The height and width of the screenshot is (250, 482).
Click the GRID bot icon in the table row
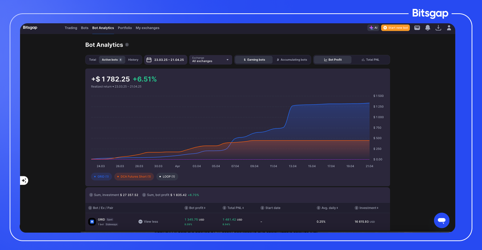point(92,222)
